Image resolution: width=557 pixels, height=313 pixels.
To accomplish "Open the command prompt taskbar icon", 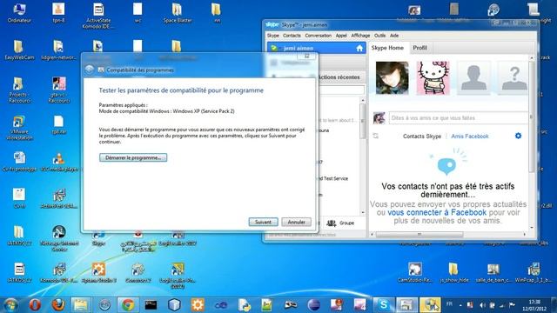I will coord(151,305).
